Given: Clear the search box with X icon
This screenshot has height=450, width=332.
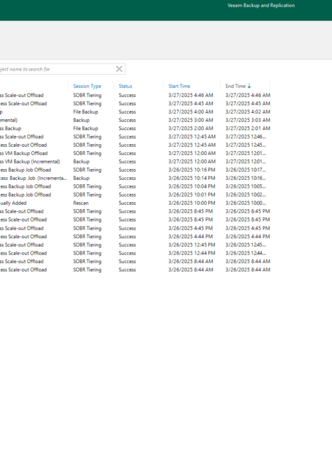Looking at the screenshot, I should click(x=119, y=69).
